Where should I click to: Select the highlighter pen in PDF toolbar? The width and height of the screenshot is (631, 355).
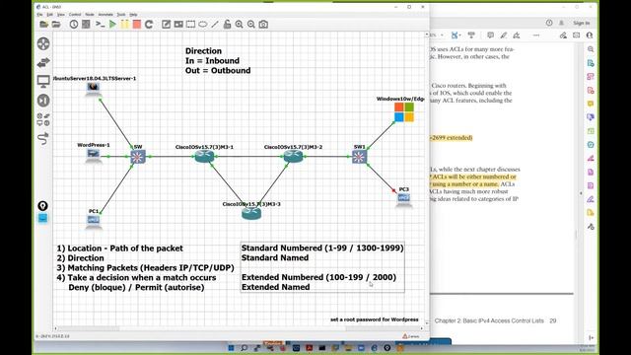pyautogui.click(x=504, y=35)
